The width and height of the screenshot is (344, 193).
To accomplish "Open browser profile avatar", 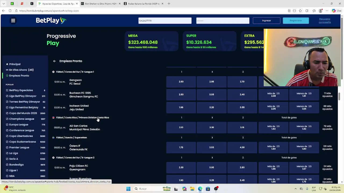I will [320, 11].
